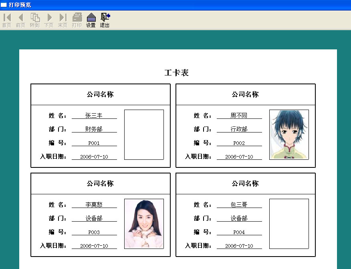Click the employee number P001

point(94,143)
